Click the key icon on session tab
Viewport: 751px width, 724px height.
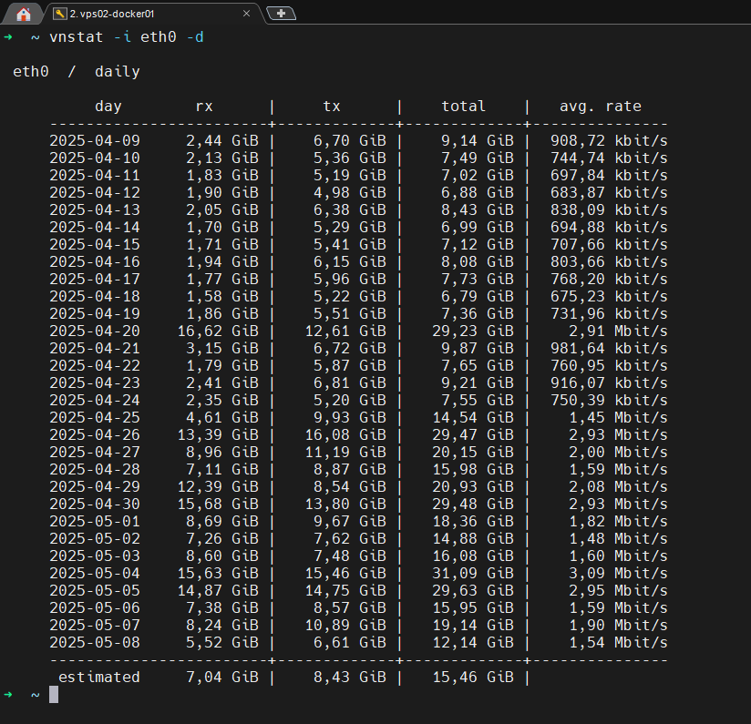[59, 14]
